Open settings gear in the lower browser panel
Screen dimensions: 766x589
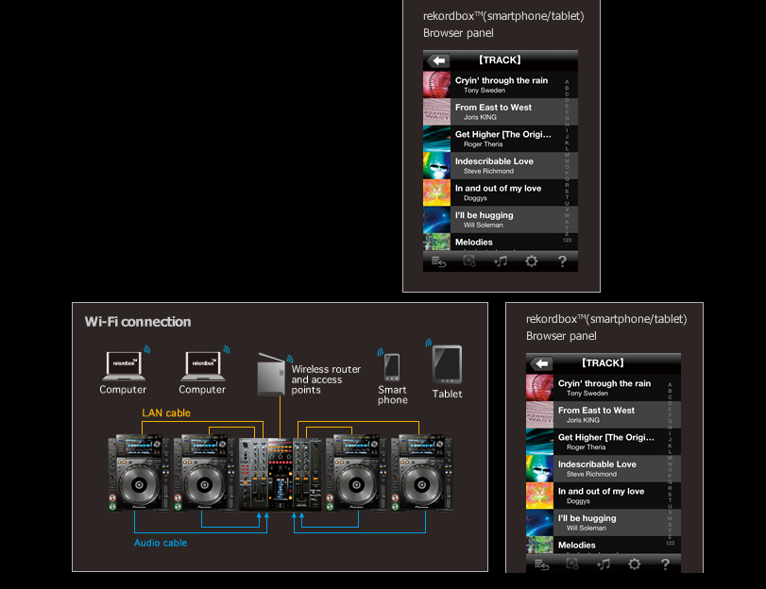pyautogui.click(x=634, y=564)
